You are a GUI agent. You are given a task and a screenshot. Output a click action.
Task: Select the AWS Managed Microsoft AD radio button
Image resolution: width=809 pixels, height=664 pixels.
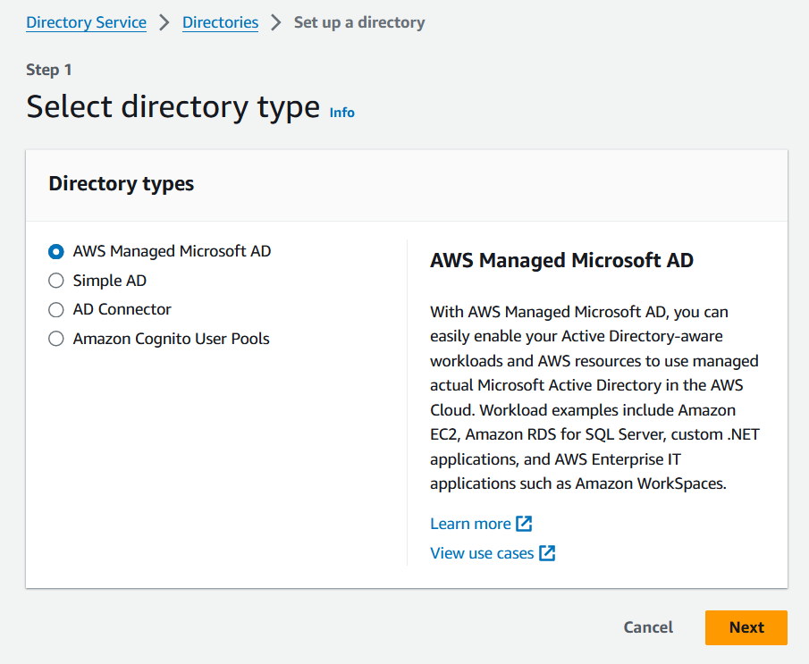tap(56, 252)
